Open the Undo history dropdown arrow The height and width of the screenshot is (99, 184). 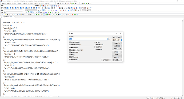pos(28,15)
